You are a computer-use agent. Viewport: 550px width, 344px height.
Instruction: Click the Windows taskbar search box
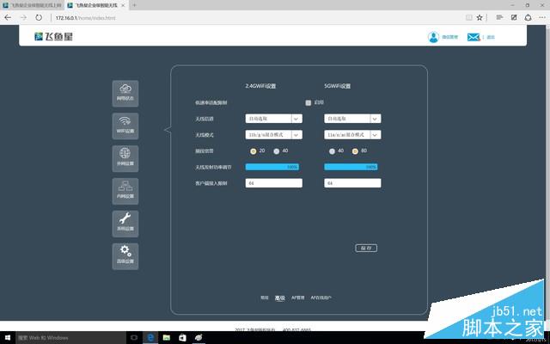[70, 338]
